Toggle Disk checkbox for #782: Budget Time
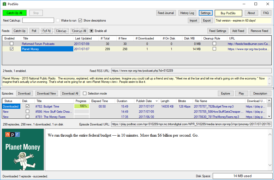274x180 pixels. pyautogui.click(x=27, y=106)
